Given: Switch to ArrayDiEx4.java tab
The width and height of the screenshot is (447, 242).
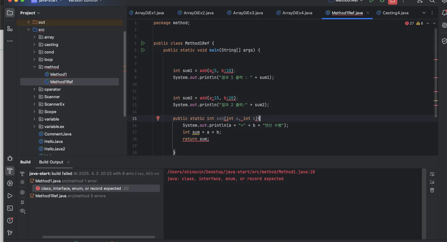Looking at the screenshot, I should point(294,13).
